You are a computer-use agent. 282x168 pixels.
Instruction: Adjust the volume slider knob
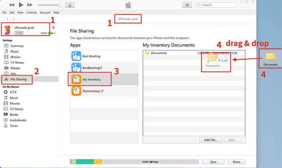tap(60, 5)
